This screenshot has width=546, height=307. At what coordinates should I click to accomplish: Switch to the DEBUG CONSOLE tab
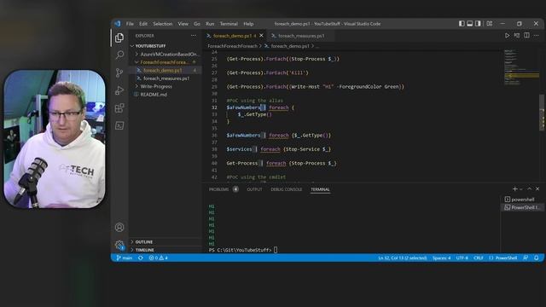tap(287, 189)
